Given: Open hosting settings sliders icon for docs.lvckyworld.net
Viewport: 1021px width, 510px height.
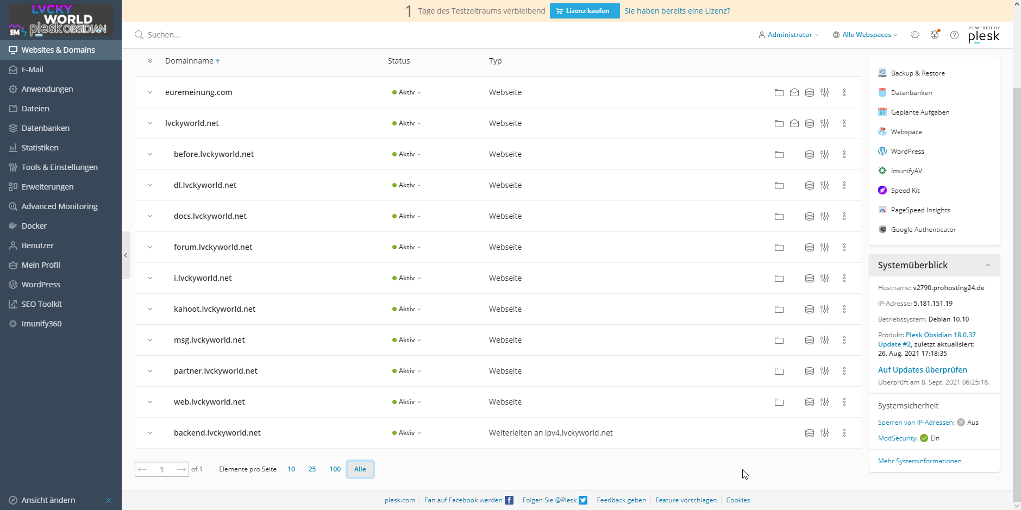Looking at the screenshot, I should click(x=824, y=216).
